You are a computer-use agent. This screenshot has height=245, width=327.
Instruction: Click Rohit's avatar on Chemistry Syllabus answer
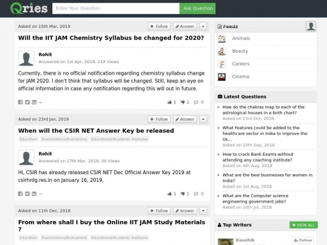click(x=26, y=59)
